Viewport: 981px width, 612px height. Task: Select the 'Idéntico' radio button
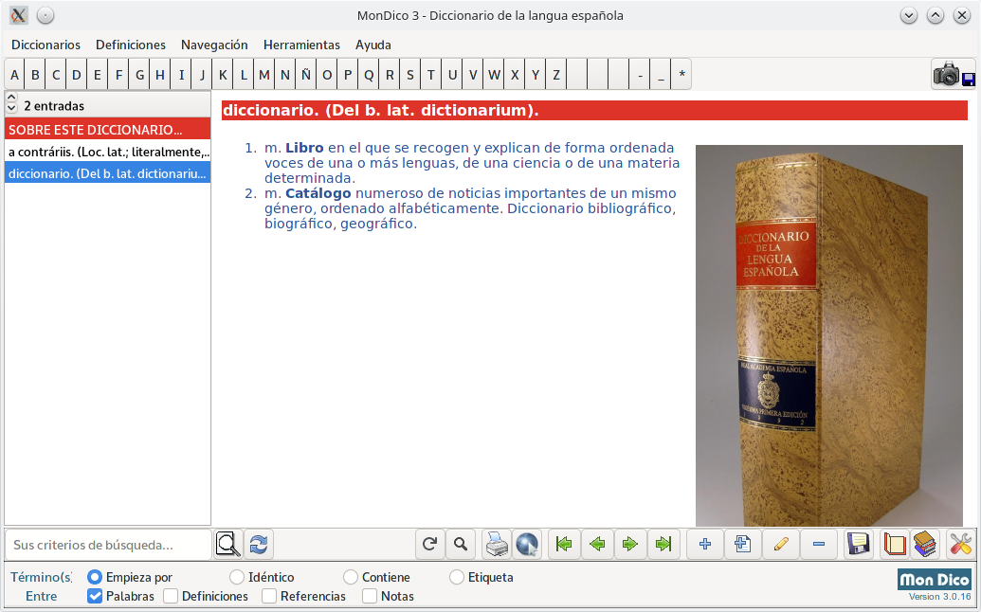[237, 577]
